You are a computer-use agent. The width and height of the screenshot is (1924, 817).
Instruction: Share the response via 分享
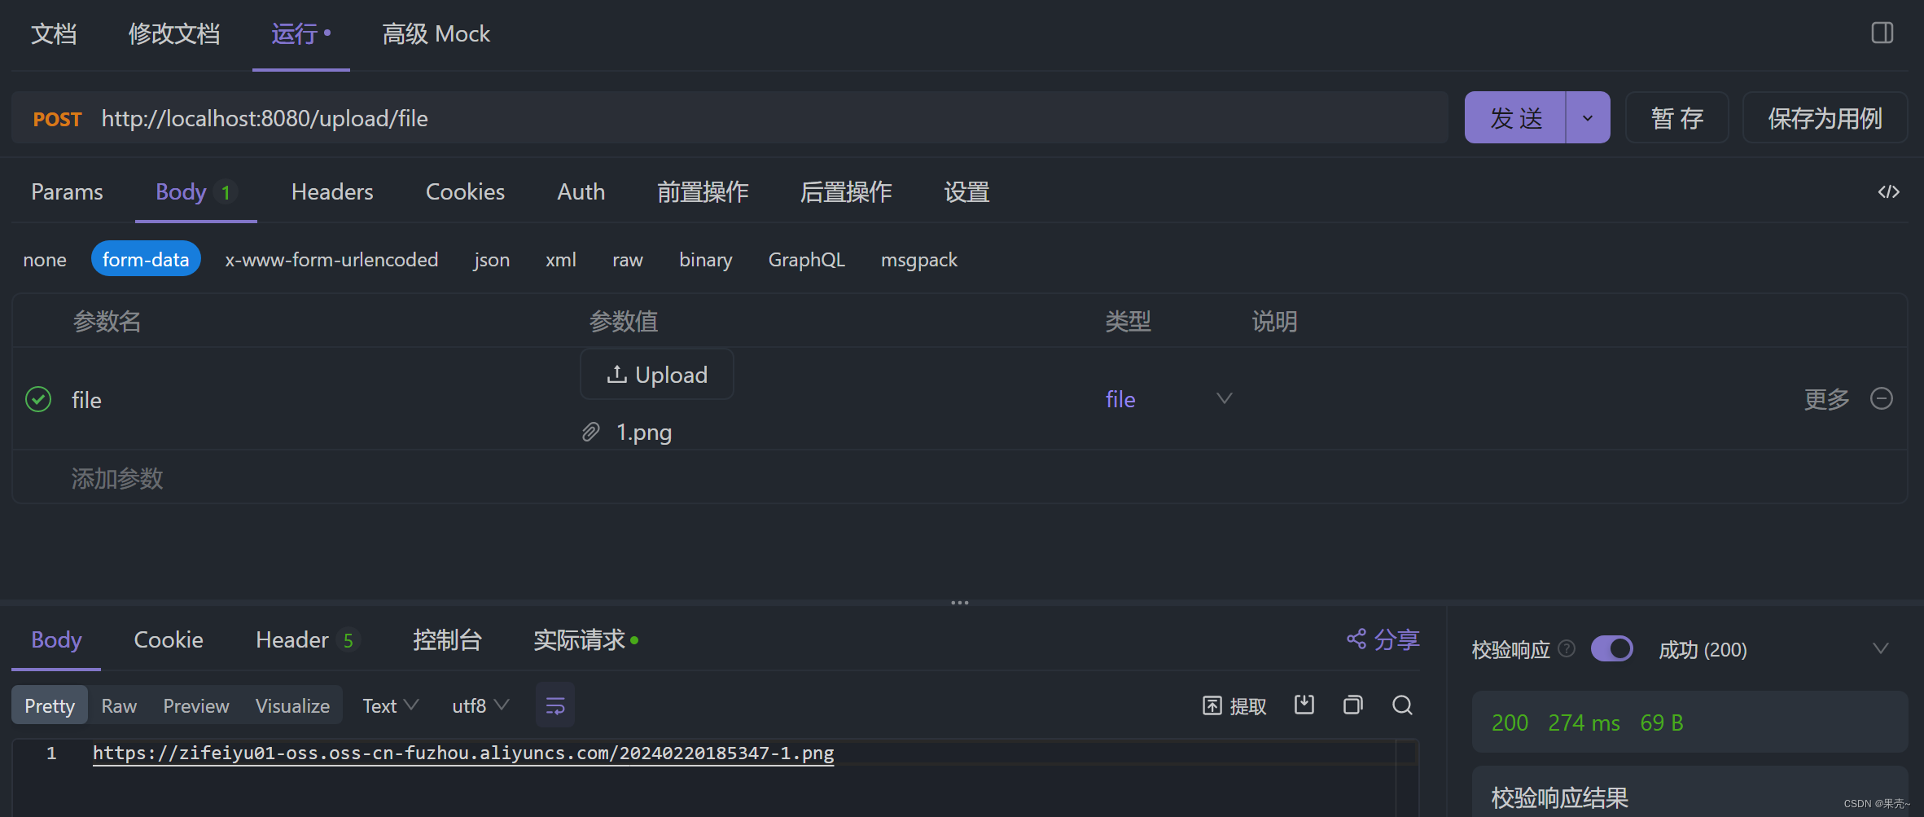point(1383,639)
